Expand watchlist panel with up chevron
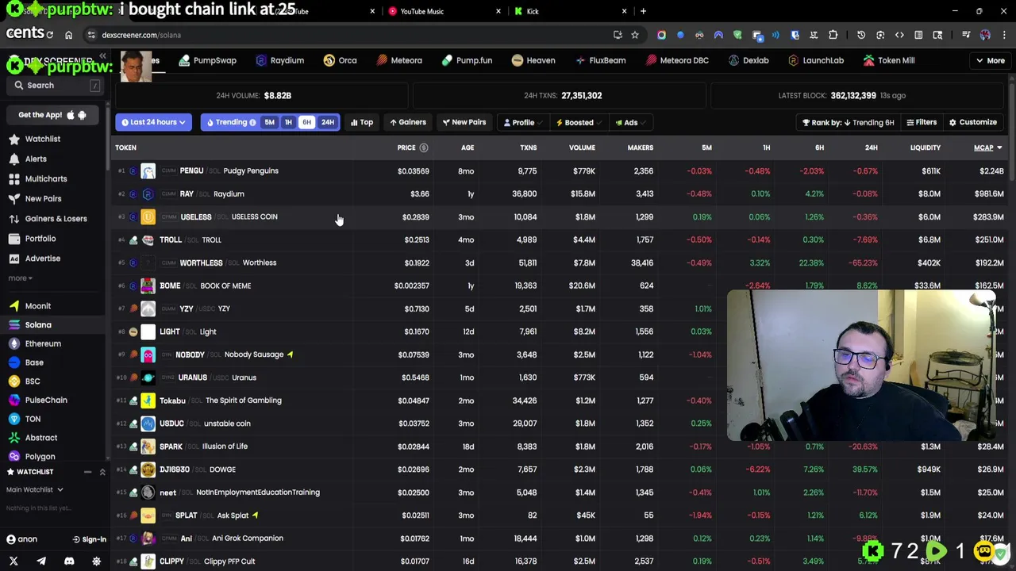The image size is (1016, 571). click(102, 472)
